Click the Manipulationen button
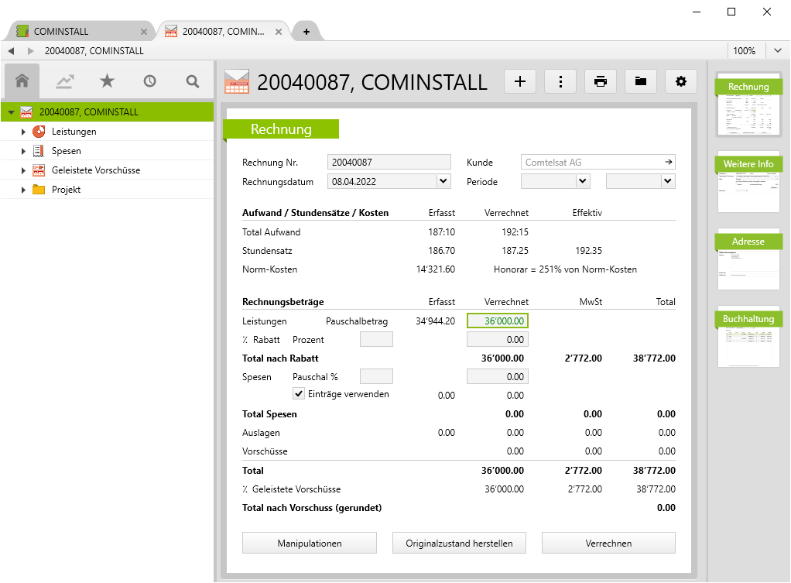Viewport: 791px width, 583px height. 309,542
